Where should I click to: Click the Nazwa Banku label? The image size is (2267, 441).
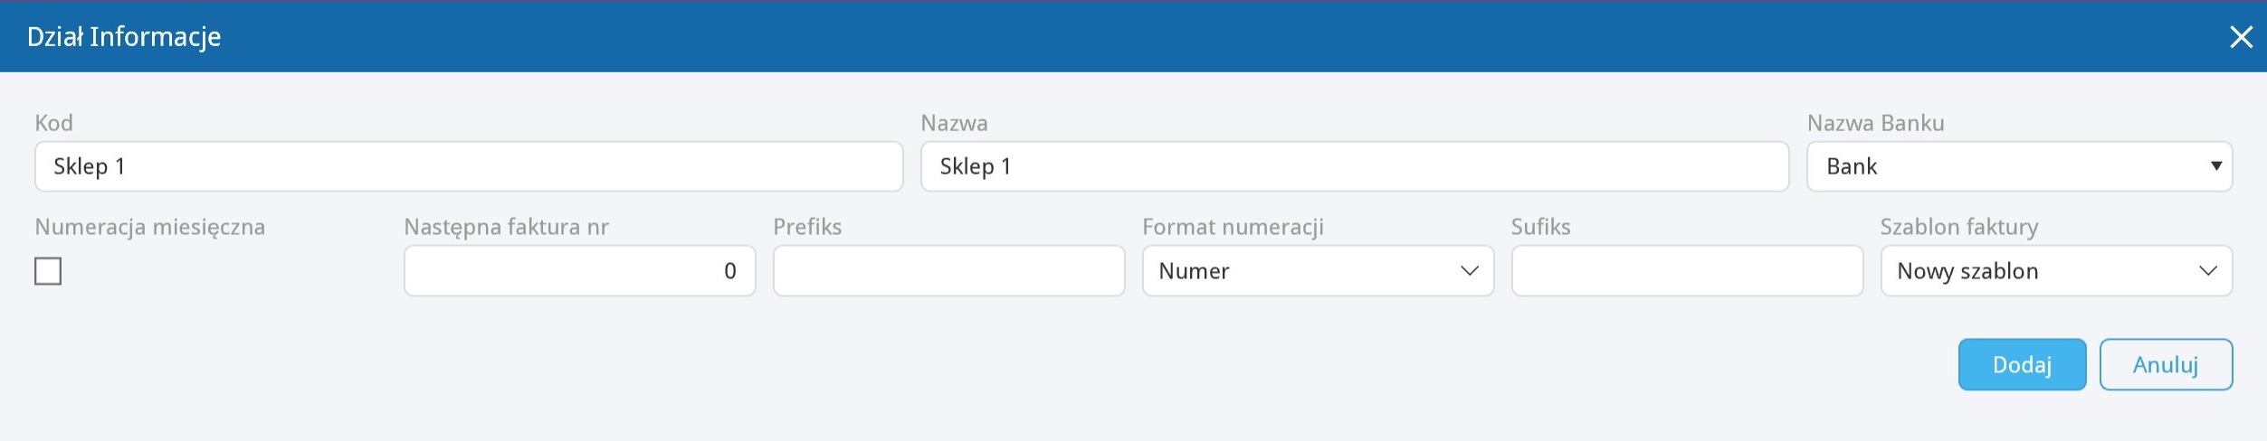[1875, 123]
